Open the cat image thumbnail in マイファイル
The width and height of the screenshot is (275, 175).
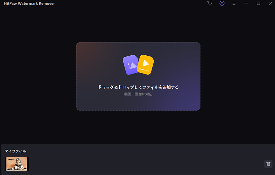17,164
